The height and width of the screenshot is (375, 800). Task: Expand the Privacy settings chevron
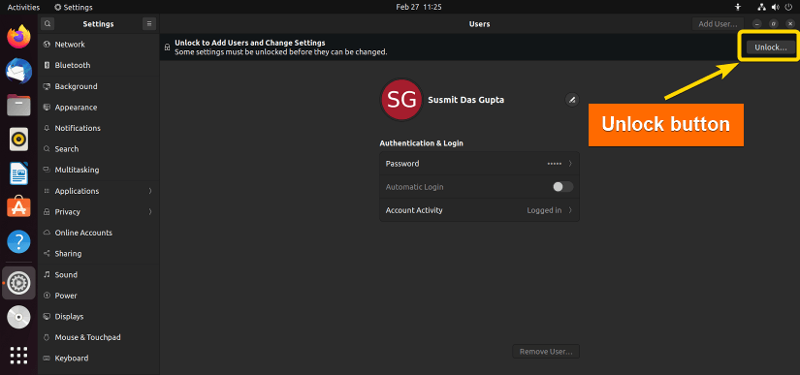tap(150, 212)
